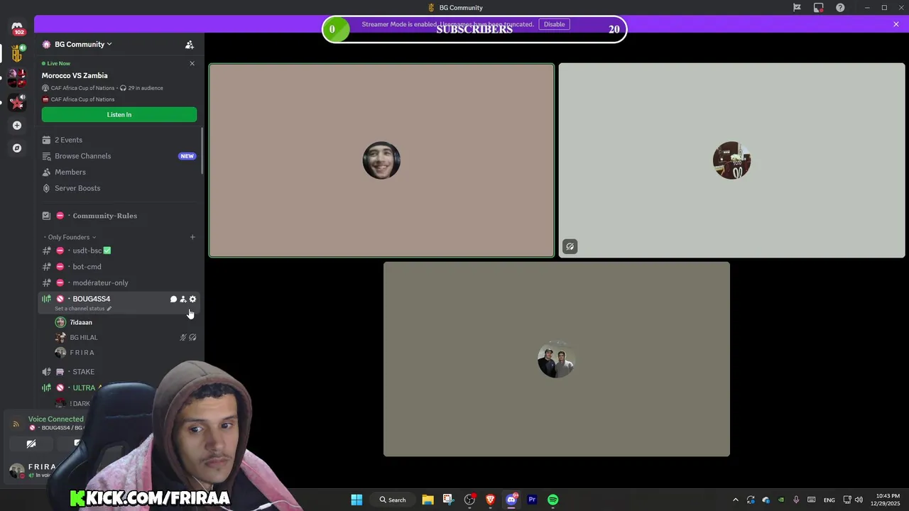Open File Explorer from taskbar
Screen dimensions: 909x511
click(428, 500)
